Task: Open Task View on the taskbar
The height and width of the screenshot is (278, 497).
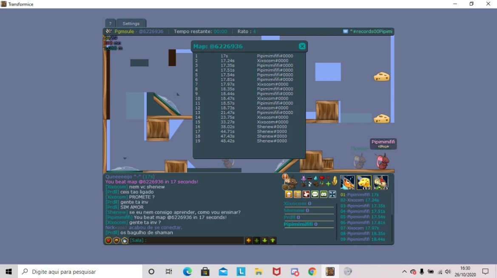Action: click(x=169, y=271)
